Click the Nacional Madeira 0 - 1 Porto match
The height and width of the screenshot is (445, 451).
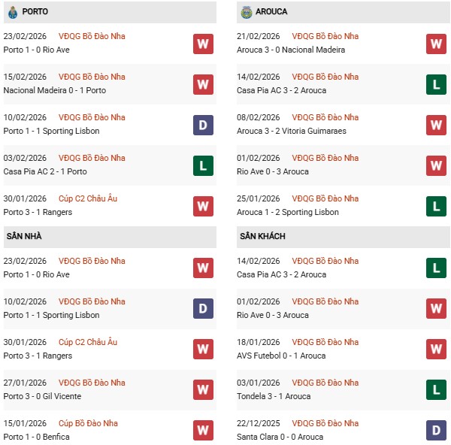[49, 90]
